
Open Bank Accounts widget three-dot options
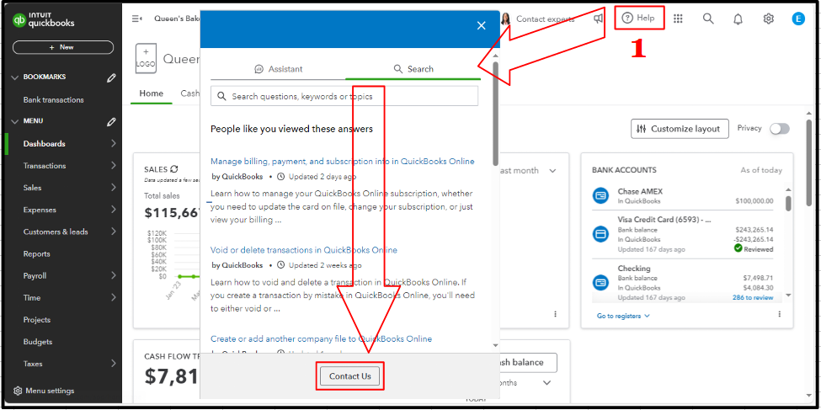(779, 314)
